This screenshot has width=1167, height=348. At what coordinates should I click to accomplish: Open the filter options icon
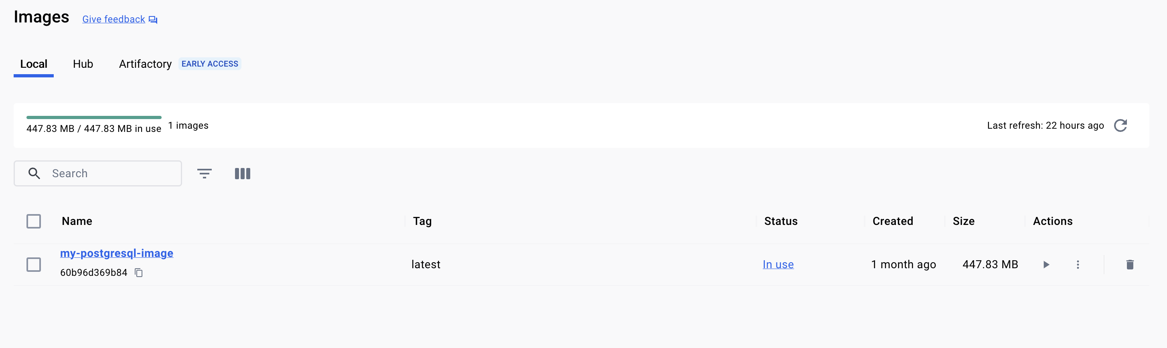(204, 174)
